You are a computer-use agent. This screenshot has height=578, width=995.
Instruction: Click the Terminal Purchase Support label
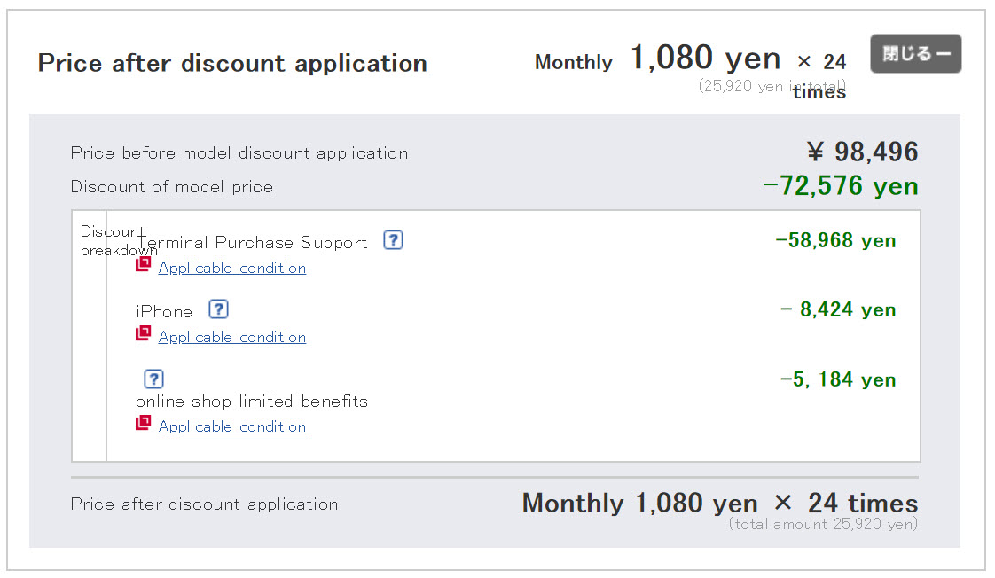tap(254, 242)
